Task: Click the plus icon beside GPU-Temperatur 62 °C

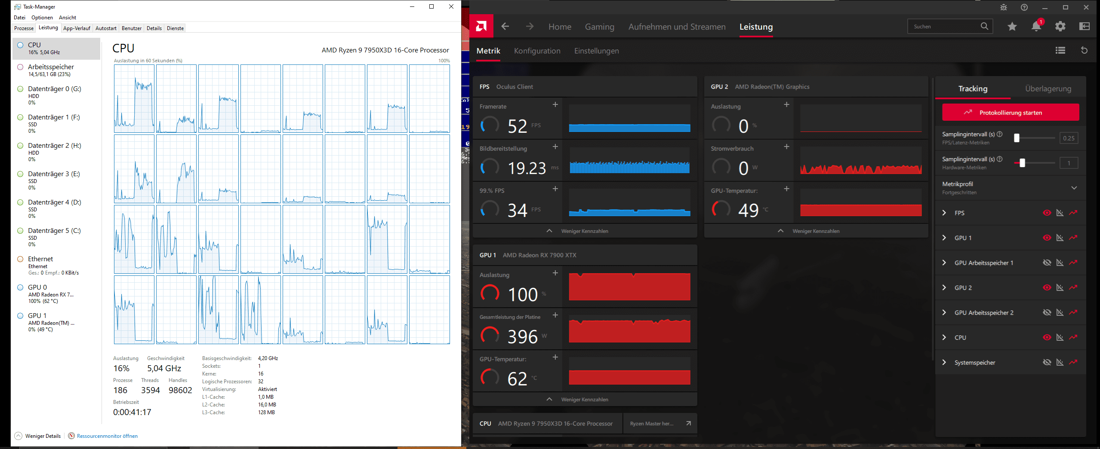Action: (x=555, y=357)
